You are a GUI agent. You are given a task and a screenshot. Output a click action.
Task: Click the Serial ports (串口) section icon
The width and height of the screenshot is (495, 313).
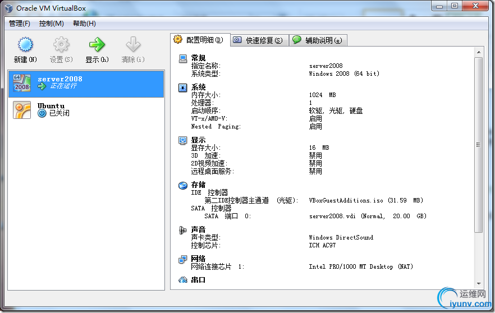click(x=183, y=280)
